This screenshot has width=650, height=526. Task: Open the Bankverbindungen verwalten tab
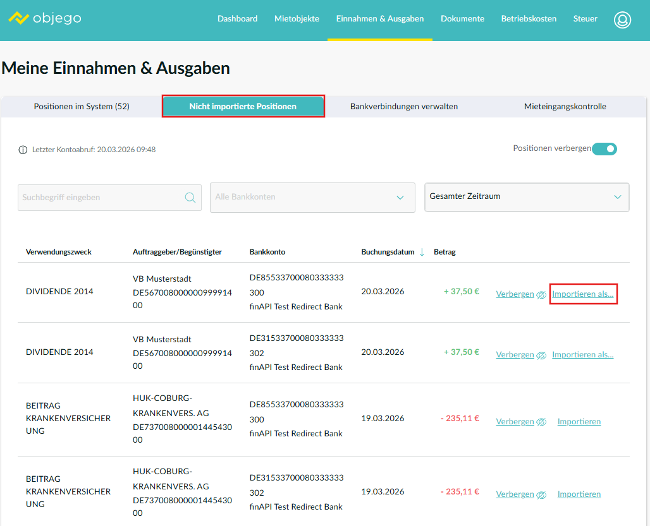(404, 107)
